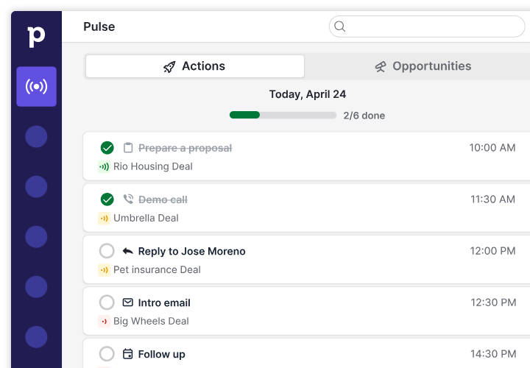
Task: Open the Umbrella Deal link
Action: click(x=146, y=218)
